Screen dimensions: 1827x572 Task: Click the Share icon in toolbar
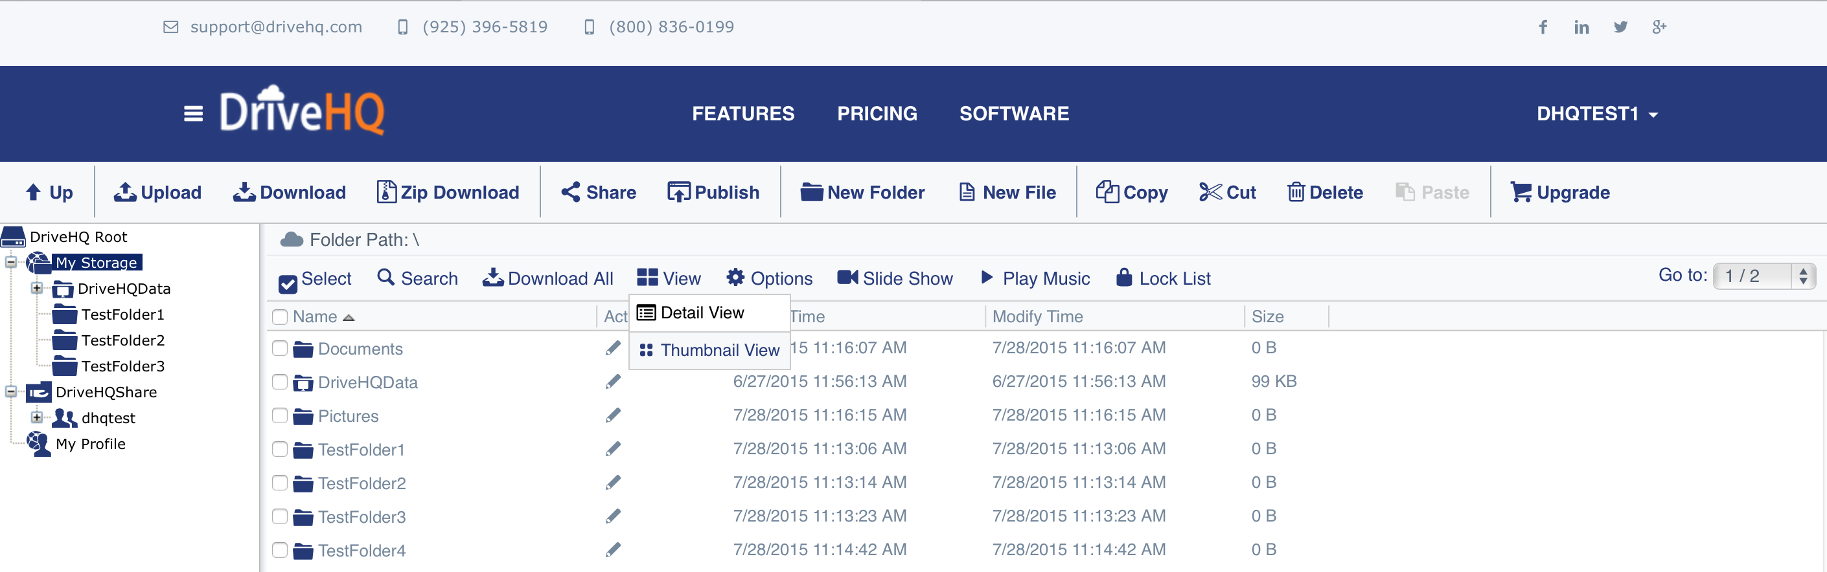click(570, 192)
